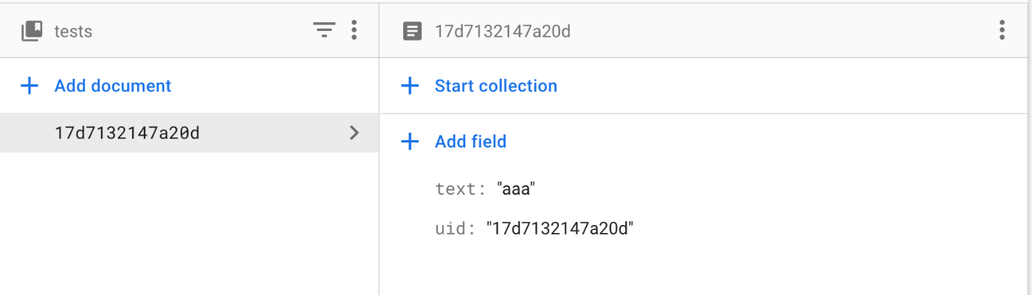Select the uid field key
Viewport: 1032px width, 295px height.
[452, 229]
